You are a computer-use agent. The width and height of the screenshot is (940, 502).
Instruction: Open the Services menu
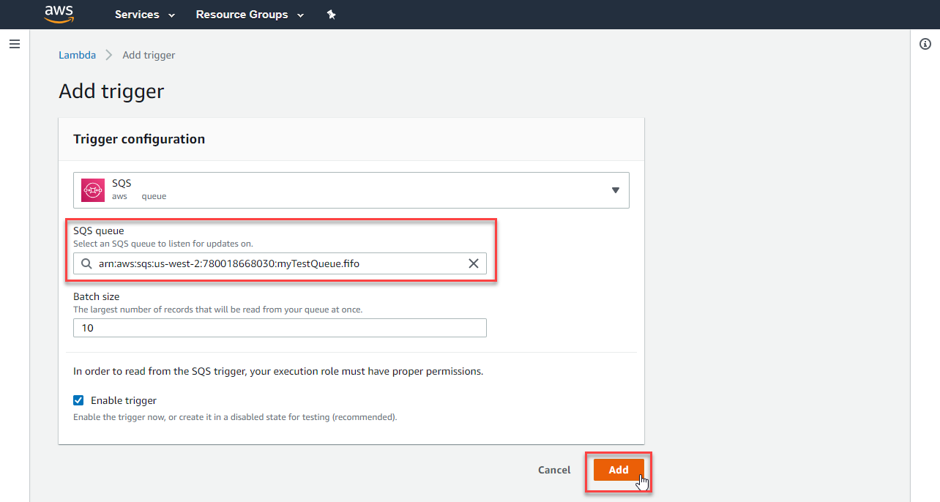[145, 15]
